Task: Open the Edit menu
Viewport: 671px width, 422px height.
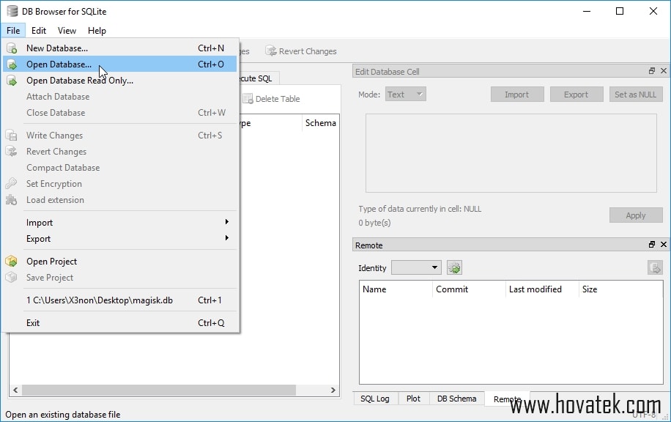Action: 39,30
